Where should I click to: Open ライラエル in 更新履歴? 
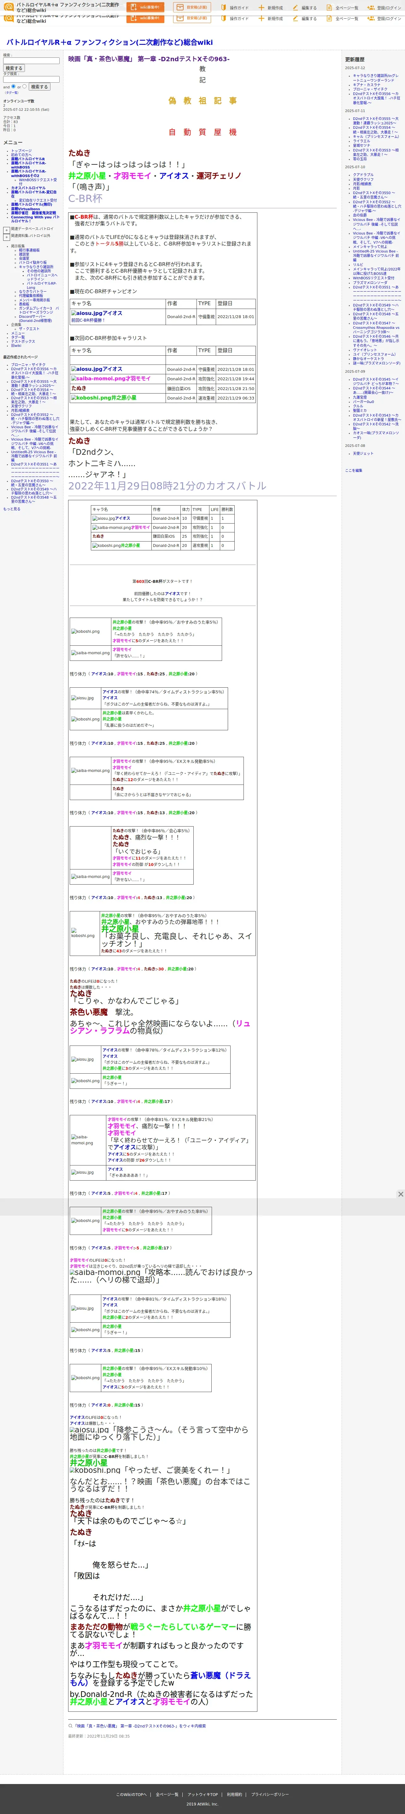coord(361,141)
